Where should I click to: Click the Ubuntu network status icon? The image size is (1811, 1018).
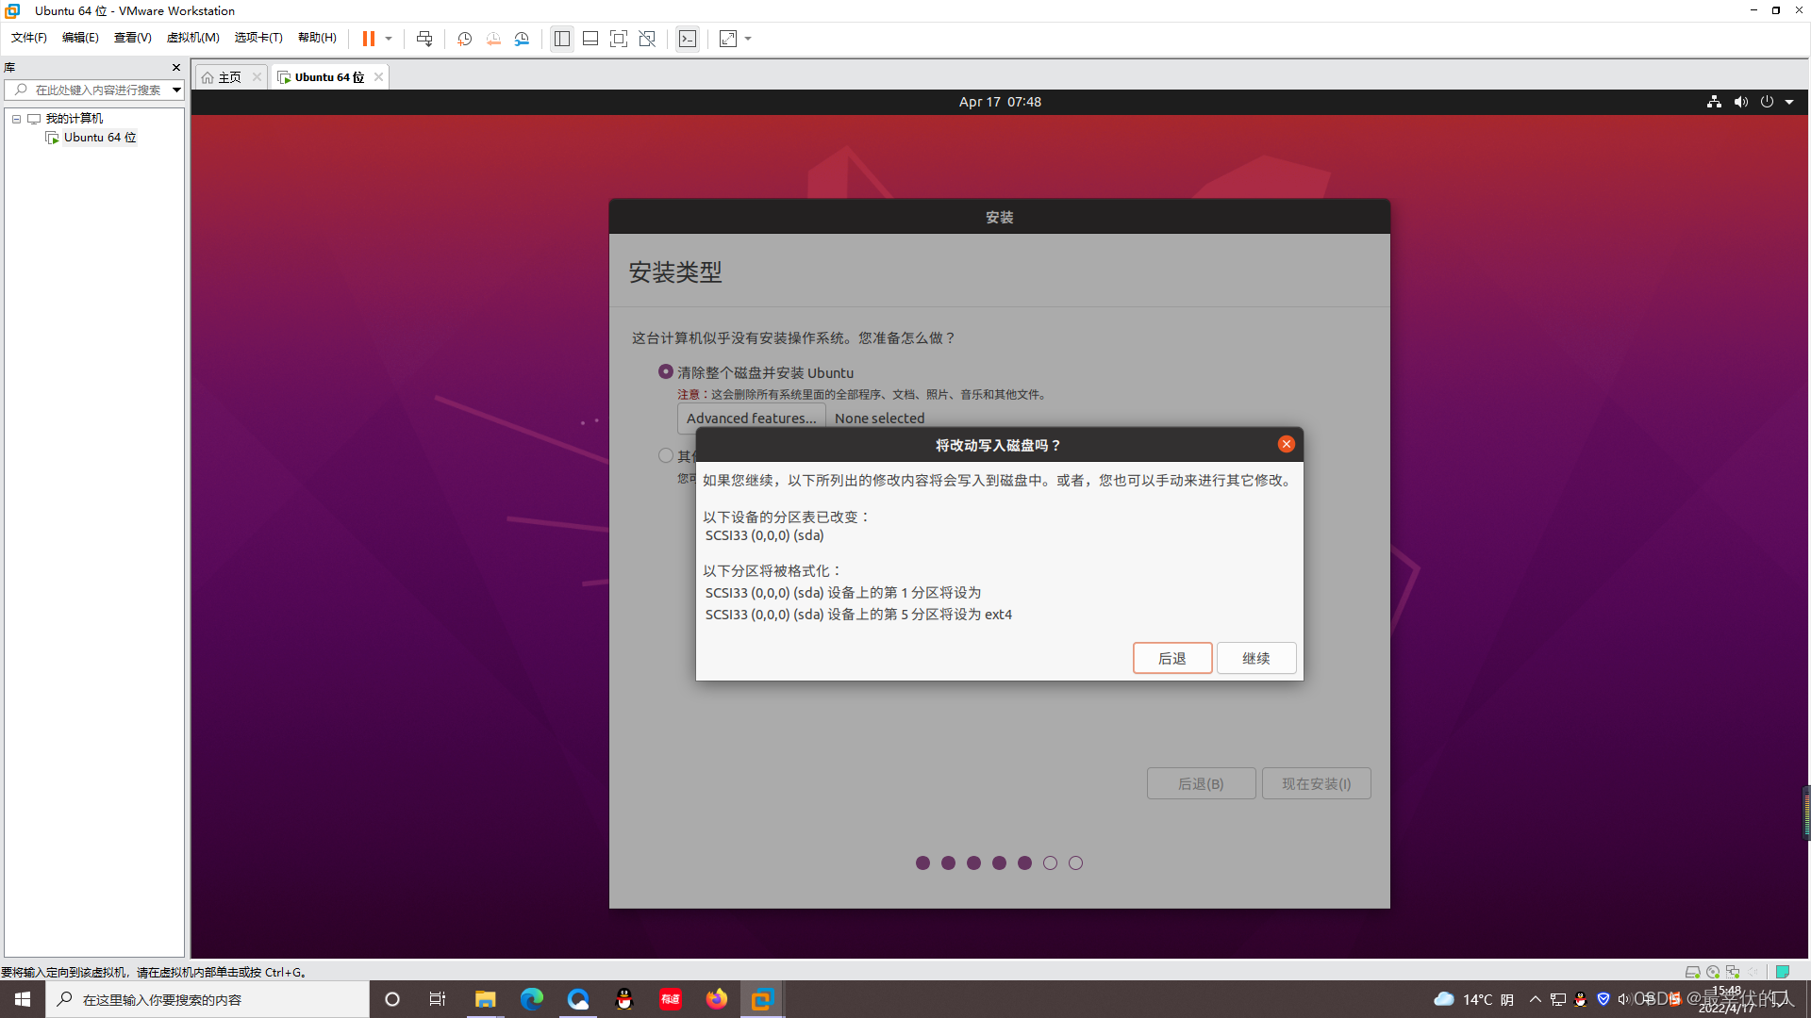point(1714,102)
